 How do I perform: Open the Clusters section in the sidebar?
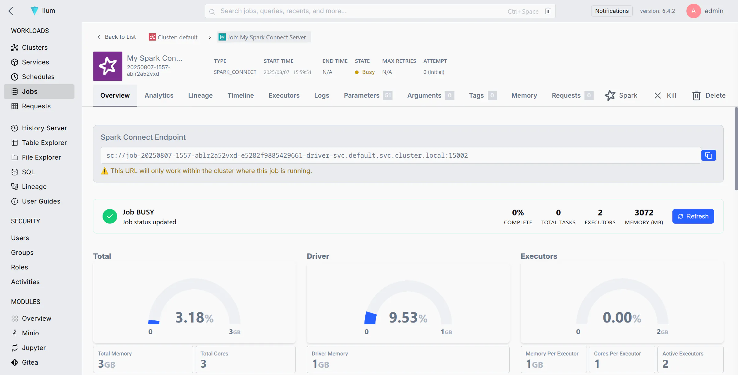click(x=34, y=47)
